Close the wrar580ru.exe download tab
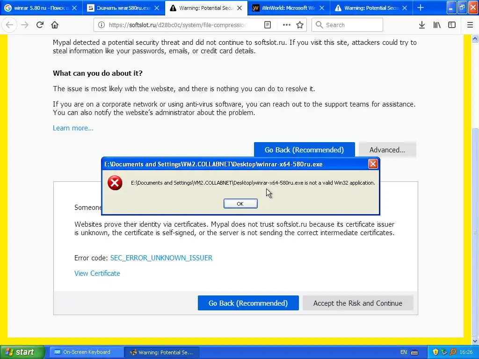This screenshot has height=359, width=479. [x=157, y=8]
